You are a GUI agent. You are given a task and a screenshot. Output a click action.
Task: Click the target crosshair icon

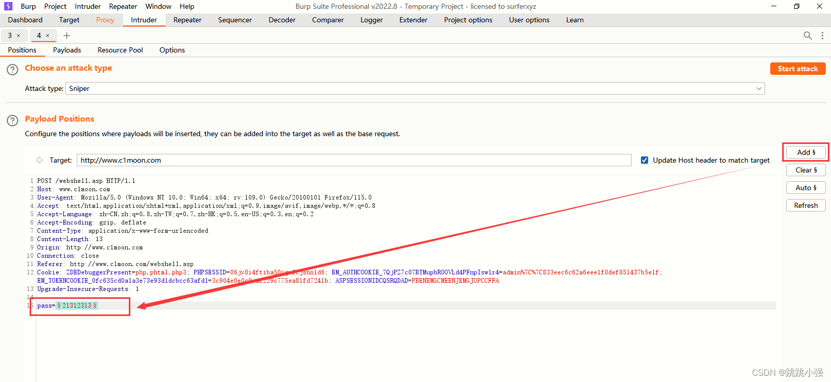pos(39,160)
